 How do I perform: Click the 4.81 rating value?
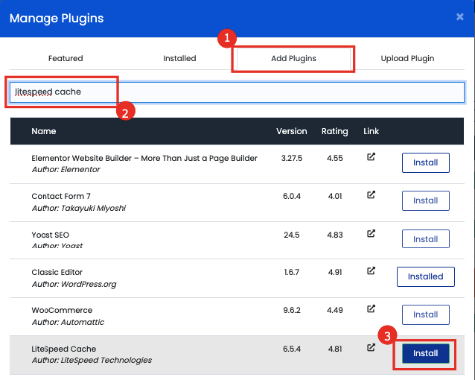[335, 349]
